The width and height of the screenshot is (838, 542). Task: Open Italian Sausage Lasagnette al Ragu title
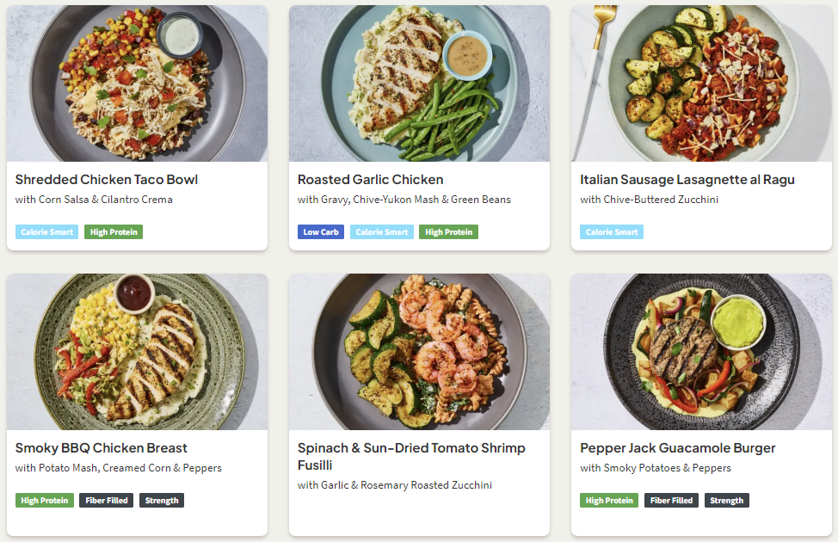687,180
